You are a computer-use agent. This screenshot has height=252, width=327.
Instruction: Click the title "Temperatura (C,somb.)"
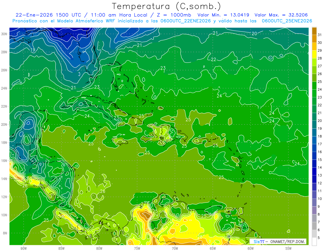tap(166, 7)
